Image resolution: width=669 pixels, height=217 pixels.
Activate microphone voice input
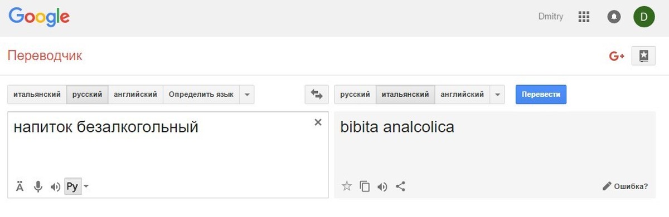38,186
